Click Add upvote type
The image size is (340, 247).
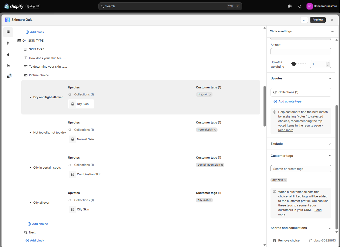click(x=287, y=101)
